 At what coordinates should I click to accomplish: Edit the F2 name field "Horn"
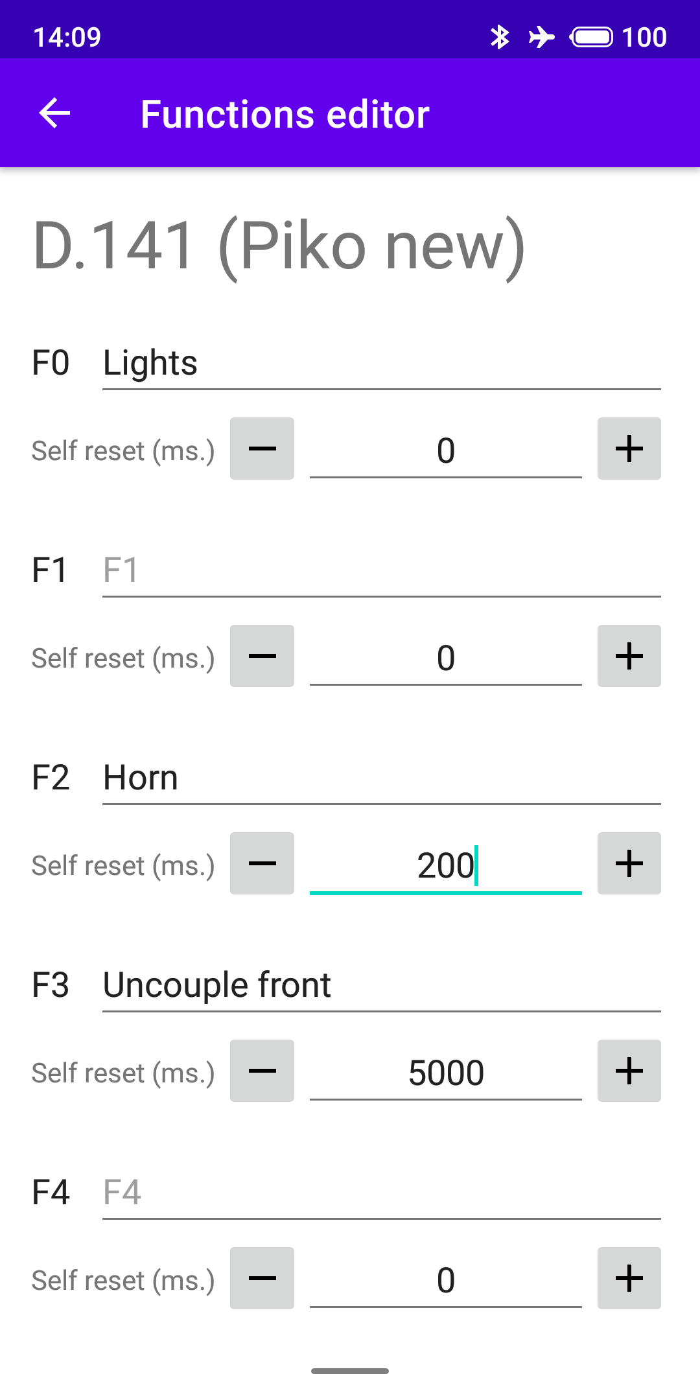(381, 778)
